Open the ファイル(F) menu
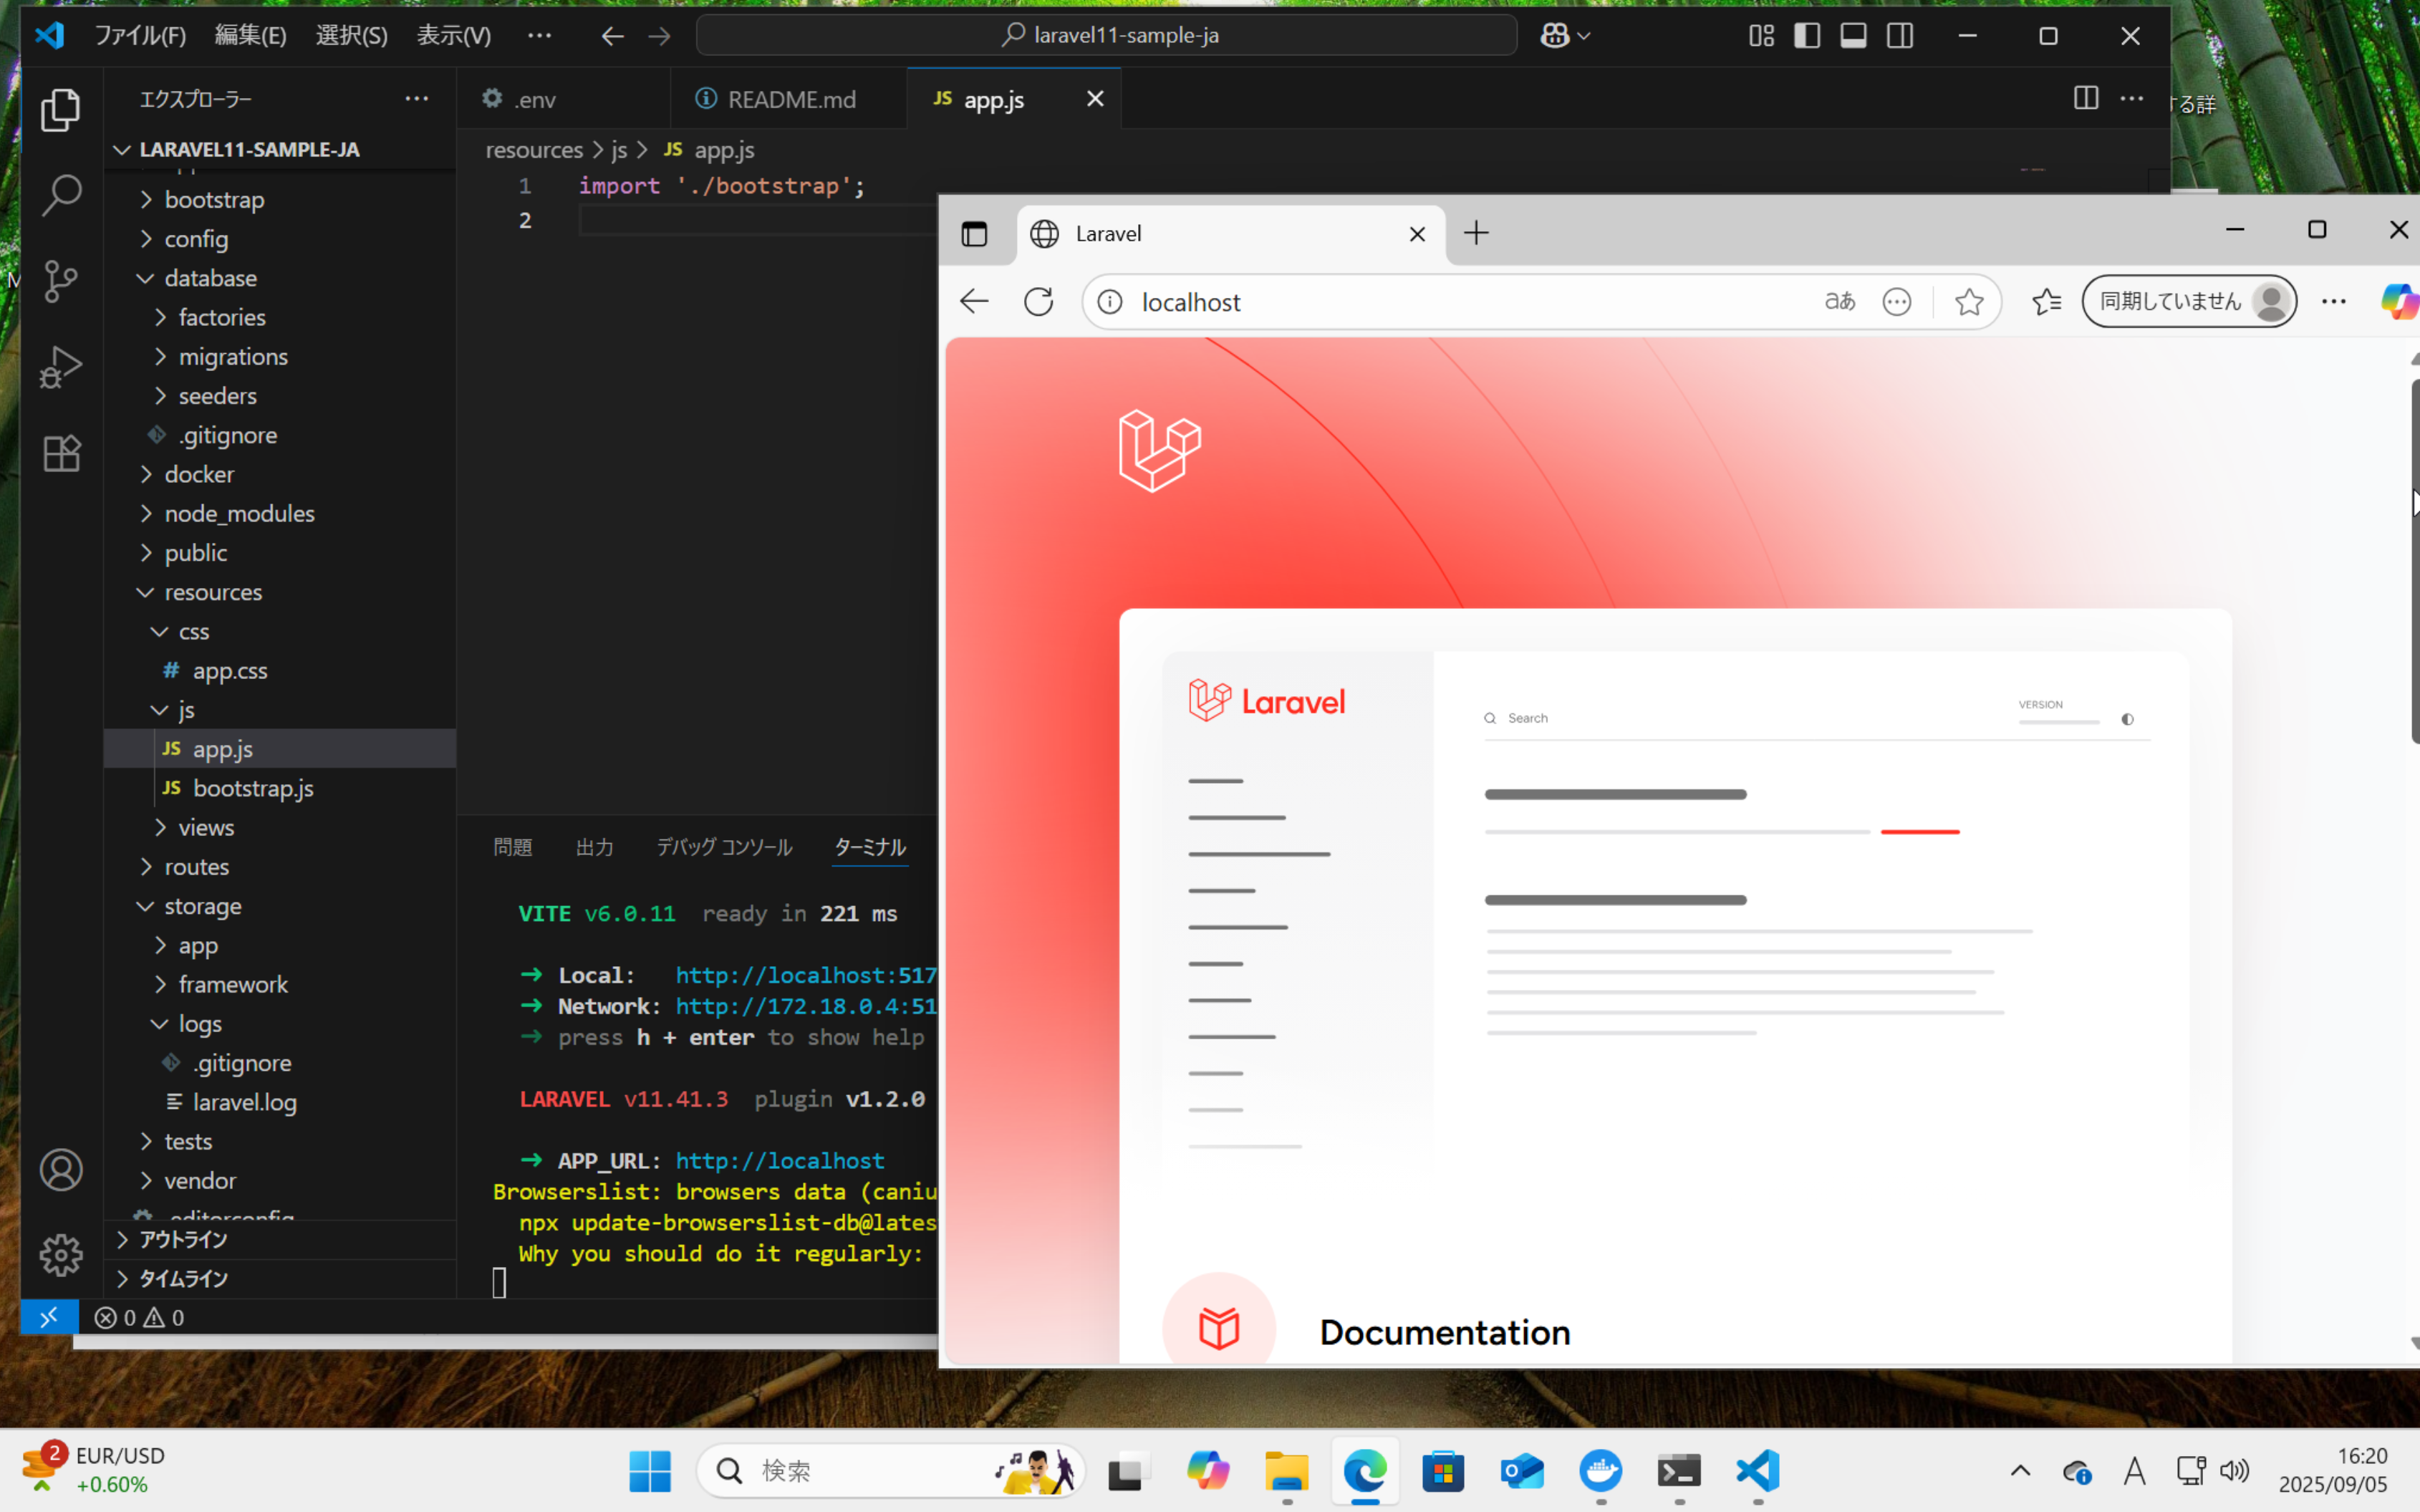This screenshot has height=1512, width=2420. (x=140, y=36)
